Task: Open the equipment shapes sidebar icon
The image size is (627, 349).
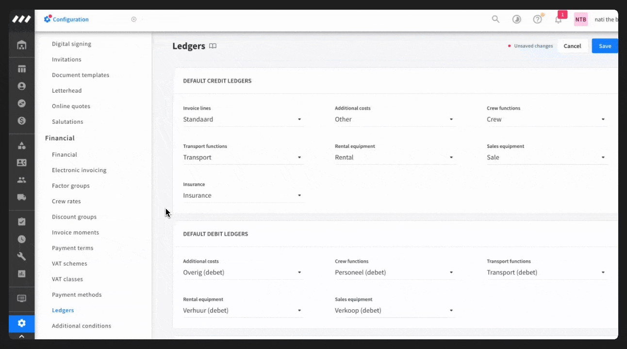Action: 21,145
